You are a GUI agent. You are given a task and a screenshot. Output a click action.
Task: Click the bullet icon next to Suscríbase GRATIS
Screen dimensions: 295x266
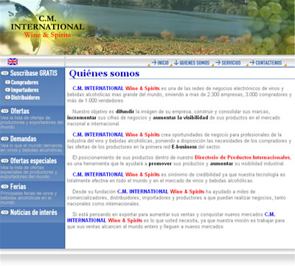(4, 73)
